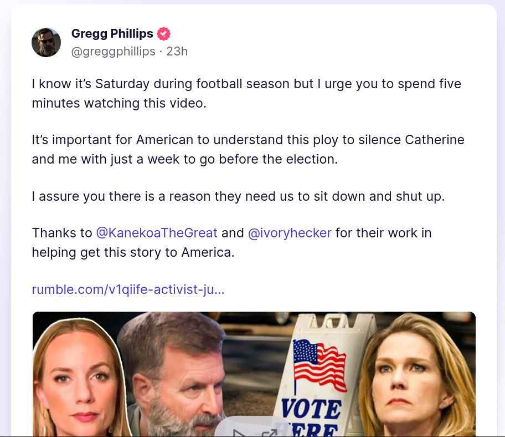Click the sit down and shut up sentence
The height and width of the screenshot is (437, 505).
238,196
